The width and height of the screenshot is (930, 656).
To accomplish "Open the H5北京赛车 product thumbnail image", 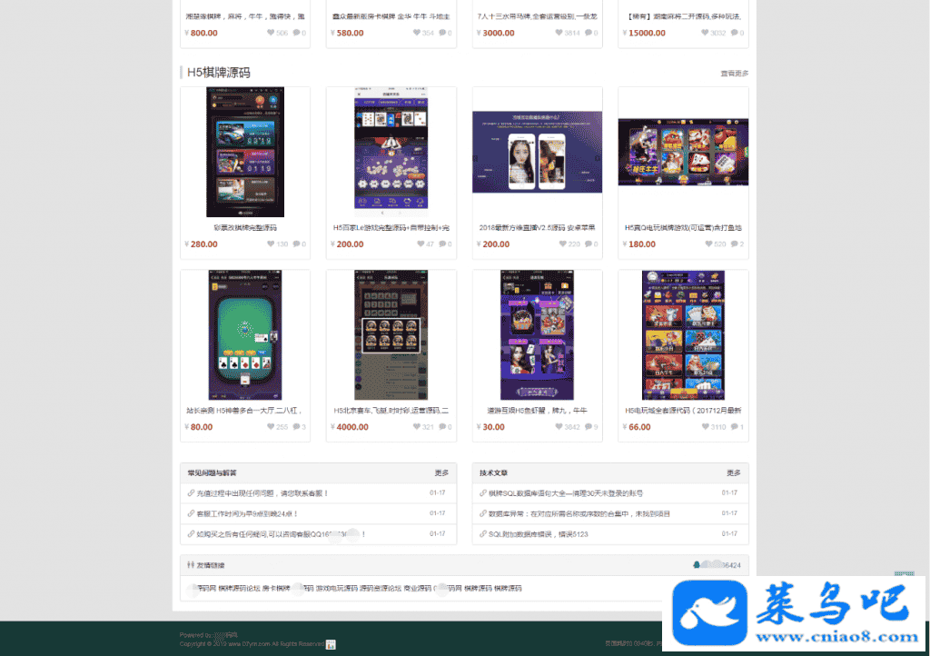I will click(x=391, y=333).
